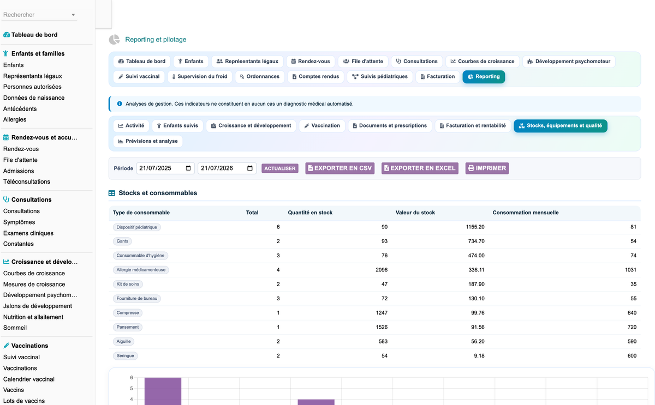Open the Suivis pédiatriques module tab
The height and width of the screenshot is (405, 655).
(x=380, y=77)
